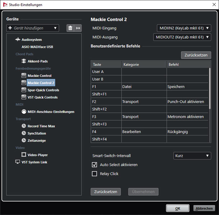Viewport: 219px width, 215px height.
Task: Disable the Auto Select aktivieren checkbox
Action: click(95, 165)
